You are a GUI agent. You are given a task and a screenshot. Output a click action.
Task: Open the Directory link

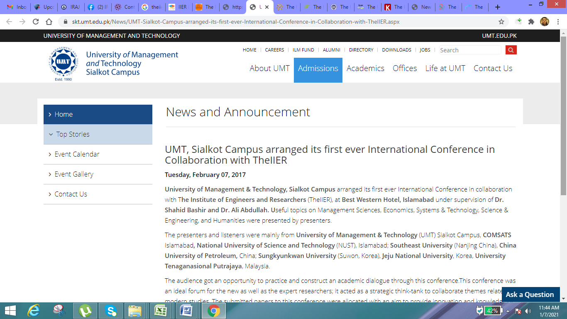tap(361, 50)
